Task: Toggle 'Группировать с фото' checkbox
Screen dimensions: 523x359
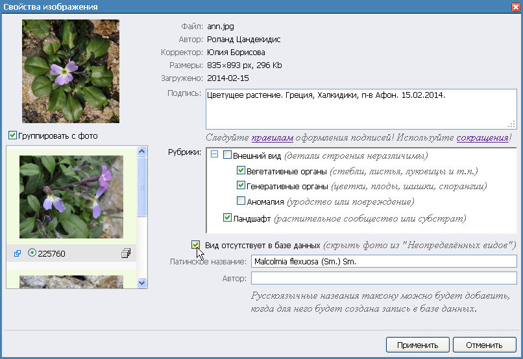Action: tap(12, 136)
